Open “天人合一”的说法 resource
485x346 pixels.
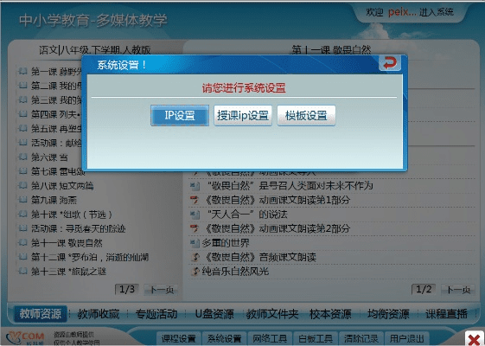coord(247,215)
